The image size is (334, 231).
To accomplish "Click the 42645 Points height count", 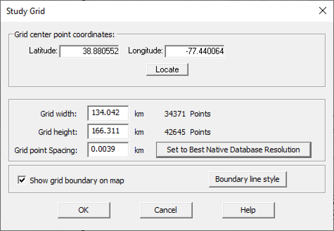I will 187,132.
